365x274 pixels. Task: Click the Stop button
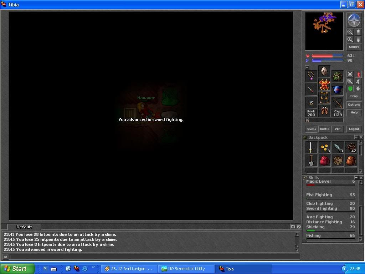(354, 96)
